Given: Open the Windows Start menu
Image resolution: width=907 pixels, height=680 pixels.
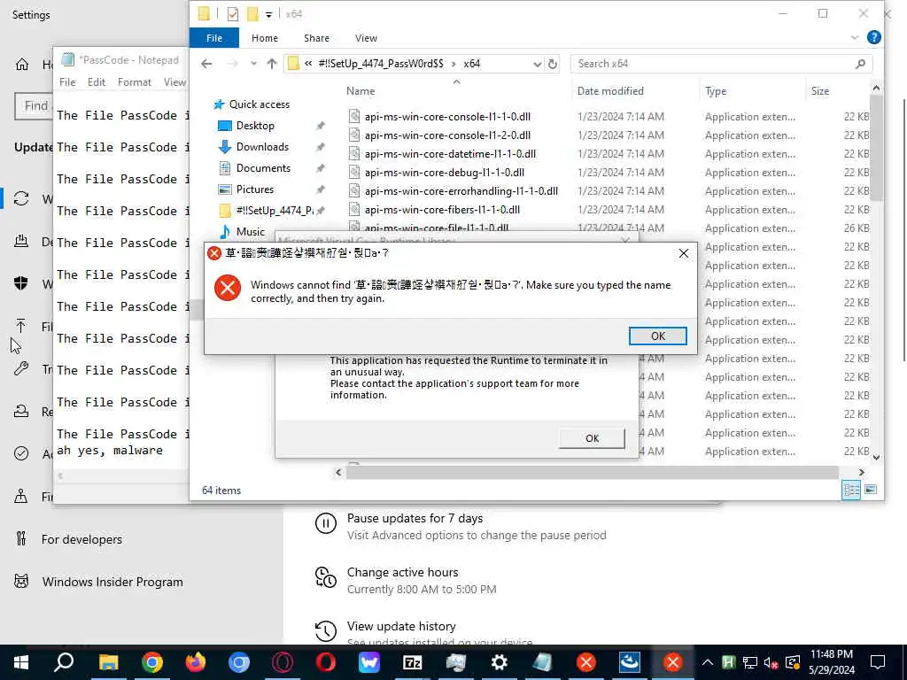Looking at the screenshot, I should 21,662.
